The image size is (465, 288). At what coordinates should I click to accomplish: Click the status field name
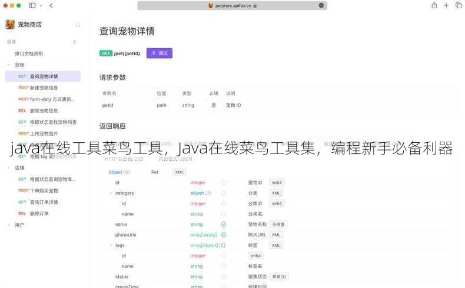122,277
